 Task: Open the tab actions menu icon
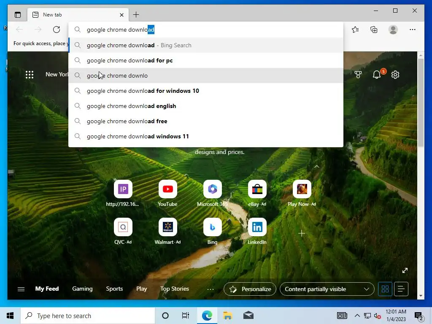[x=18, y=15]
